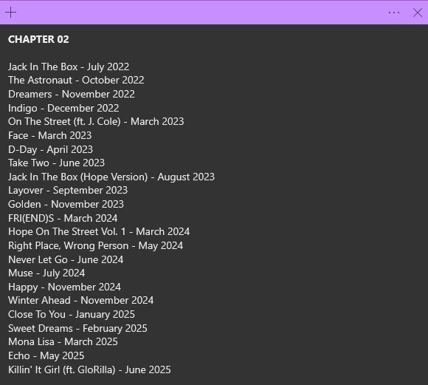Select 'Close To You - January 2025' line
The width and height of the screenshot is (428, 385).
pos(72,315)
